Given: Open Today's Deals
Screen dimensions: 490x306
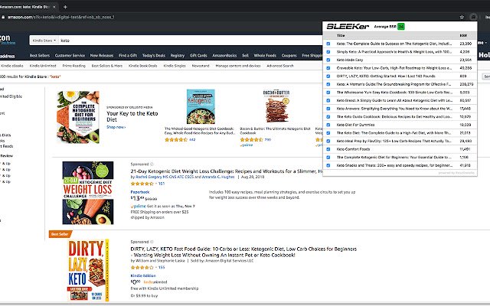Looking at the screenshot, I should pyautogui.click(x=154, y=56).
